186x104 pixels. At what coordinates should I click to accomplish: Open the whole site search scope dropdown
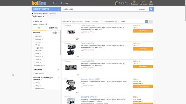coord(143,9)
